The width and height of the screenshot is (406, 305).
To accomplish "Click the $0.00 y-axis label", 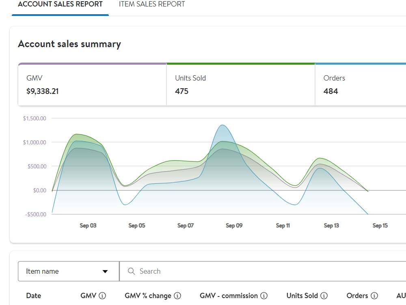I will tap(40, 190).
